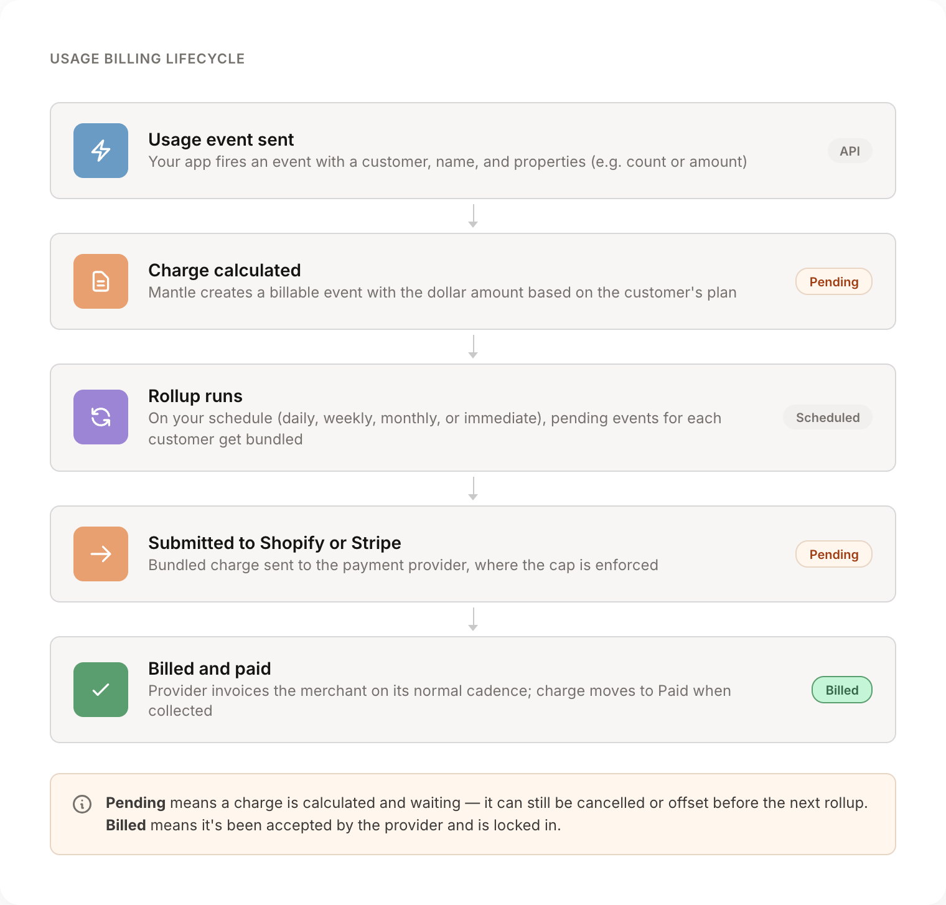
Task: Click the blue lightning bolt icon
Action: point(101,151)
